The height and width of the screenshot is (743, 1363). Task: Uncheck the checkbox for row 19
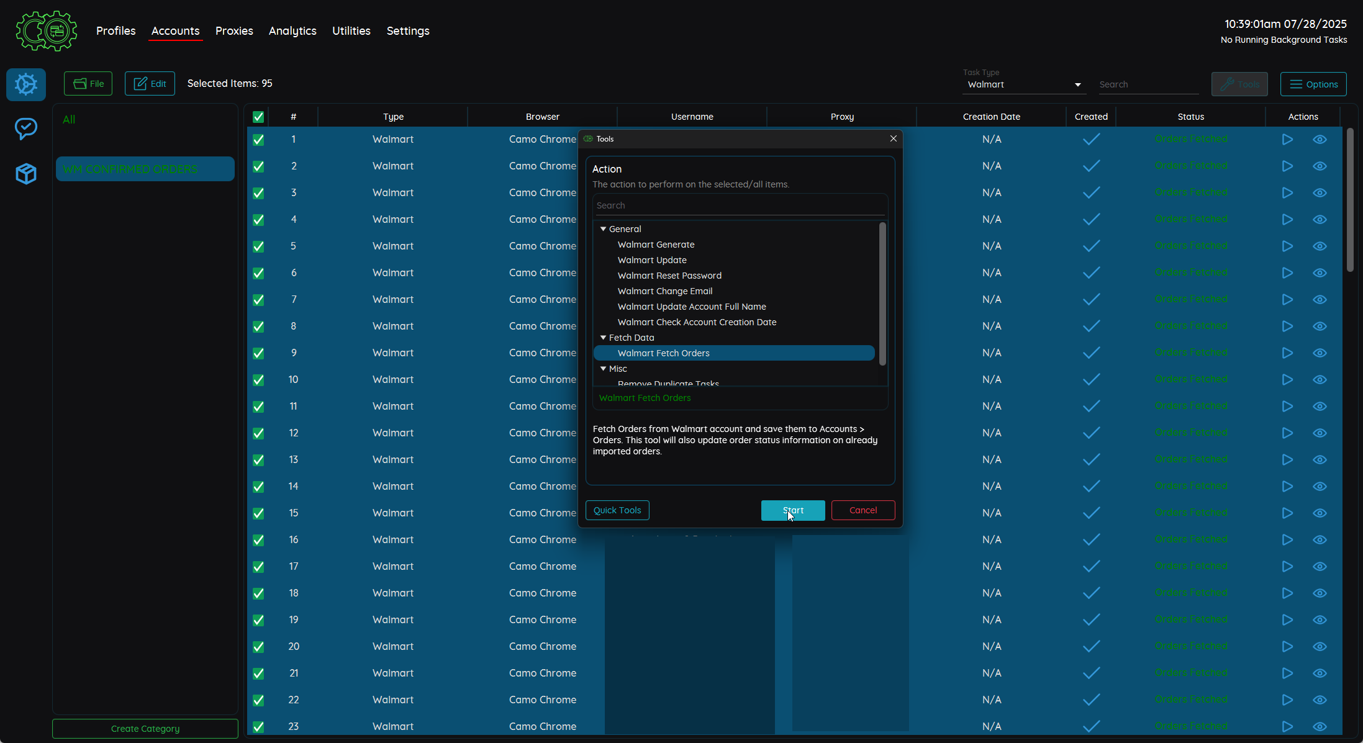(x=258, y=620)
